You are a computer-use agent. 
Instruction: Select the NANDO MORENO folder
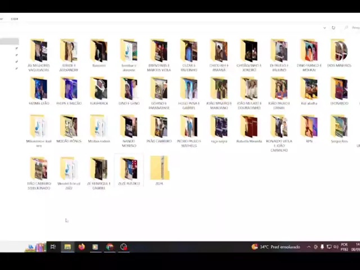point(129,127)
